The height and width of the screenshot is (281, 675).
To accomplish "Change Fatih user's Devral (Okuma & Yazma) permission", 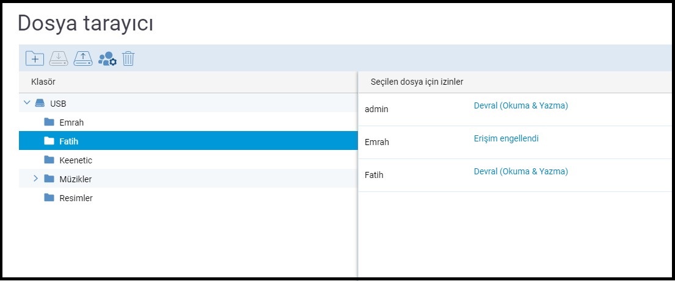I will (520, 171).
